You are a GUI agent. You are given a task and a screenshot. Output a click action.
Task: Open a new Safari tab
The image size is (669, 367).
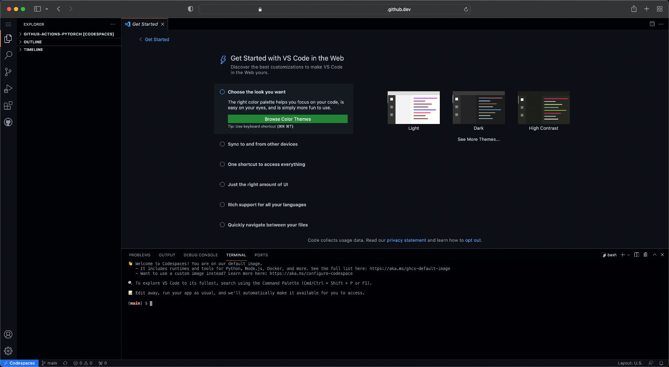point(647,9)
